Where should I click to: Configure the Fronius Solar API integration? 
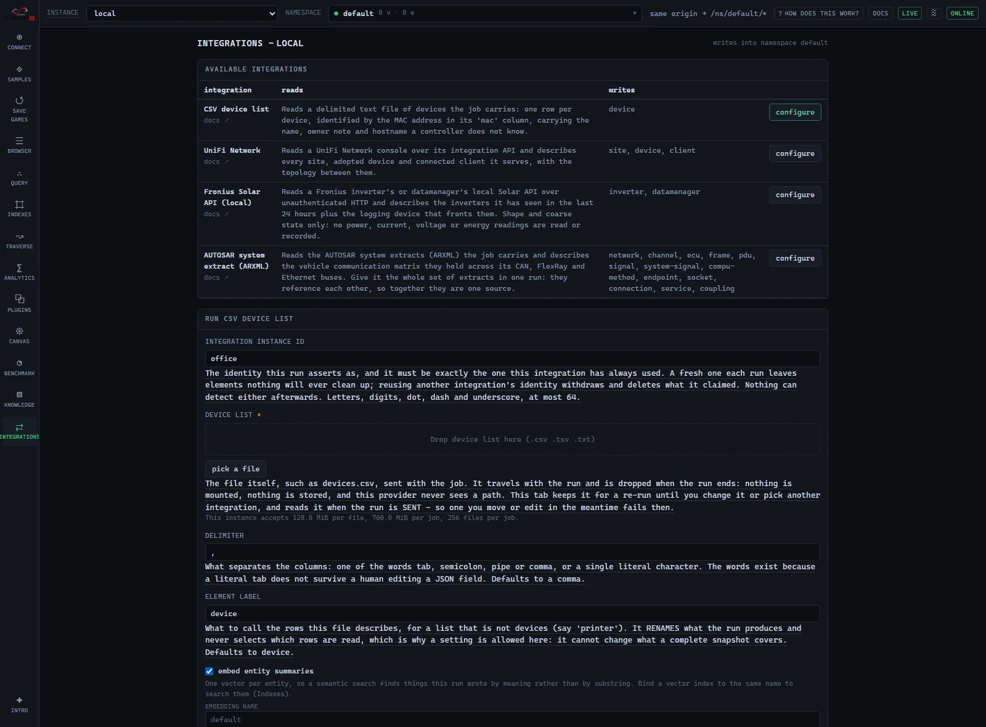795,195
